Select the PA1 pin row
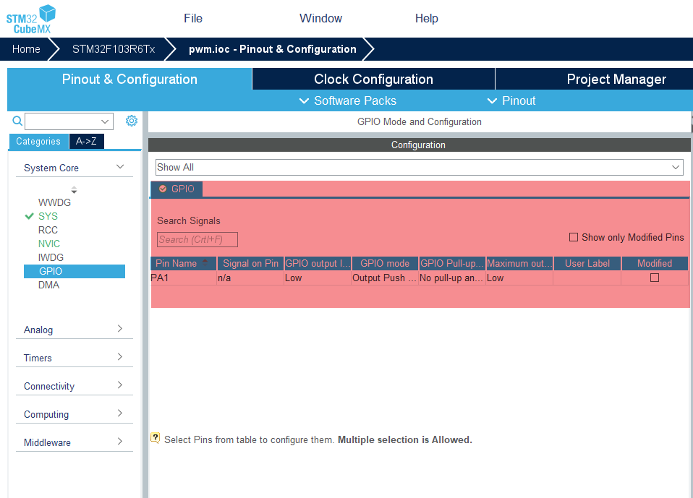 [419, 278]
